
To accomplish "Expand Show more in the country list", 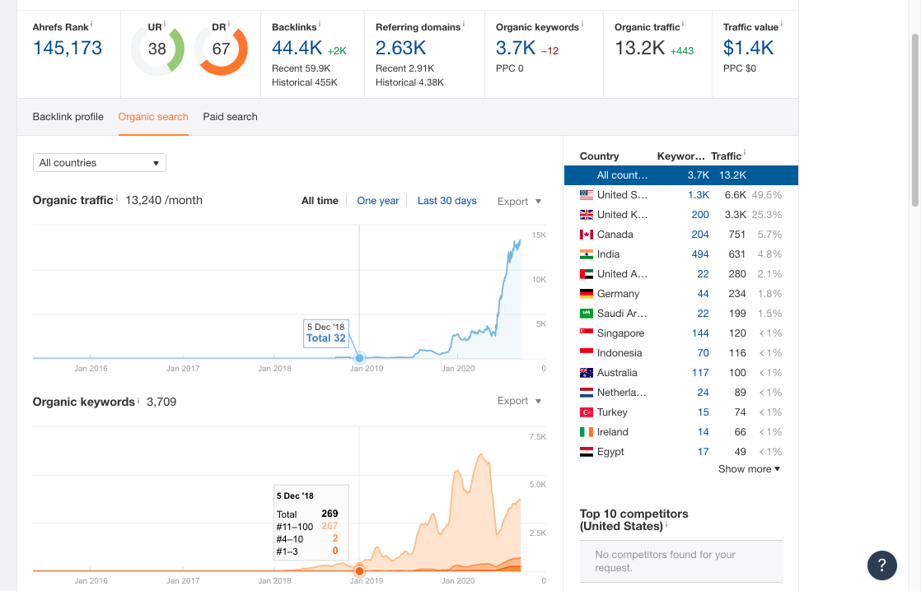I will click(x=748, y=468).
